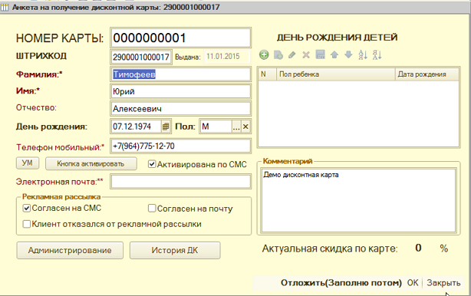Click into the Фамилия field
Screen dimensions: 471x296
[180, 74]
